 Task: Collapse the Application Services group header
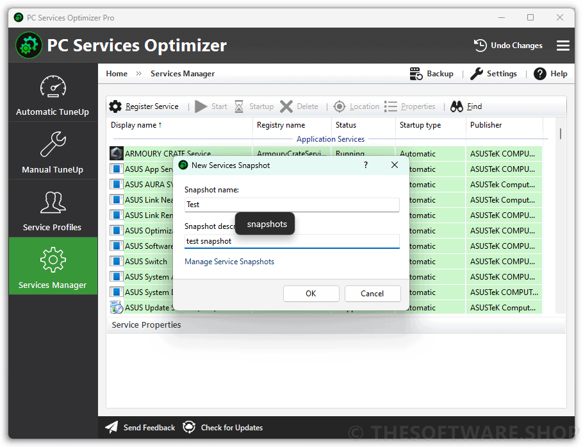point(331,139)
